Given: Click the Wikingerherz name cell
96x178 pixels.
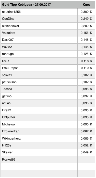Looking at the screenshot, I should (39, 139).
